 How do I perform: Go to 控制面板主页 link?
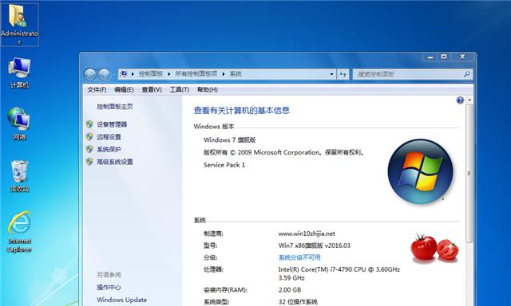[115, 106]
